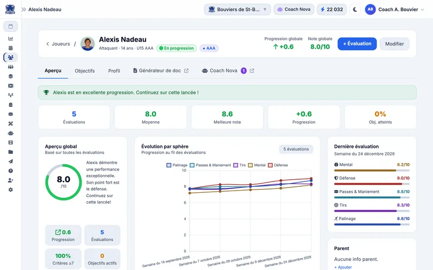The image size is (433, 270).
Task: Open the sidebar calendar grid icon
Action: (x=10, y=48)
